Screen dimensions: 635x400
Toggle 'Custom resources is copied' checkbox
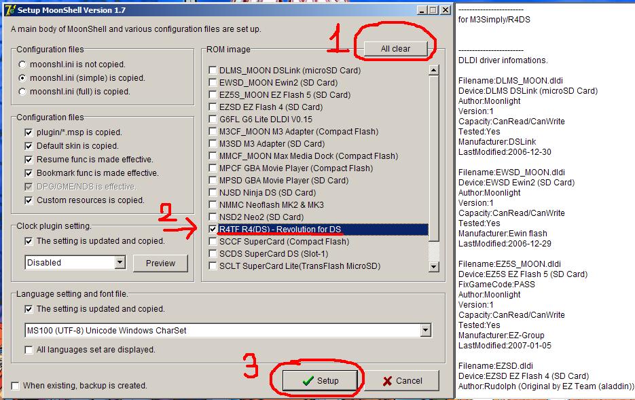point(29,200)
